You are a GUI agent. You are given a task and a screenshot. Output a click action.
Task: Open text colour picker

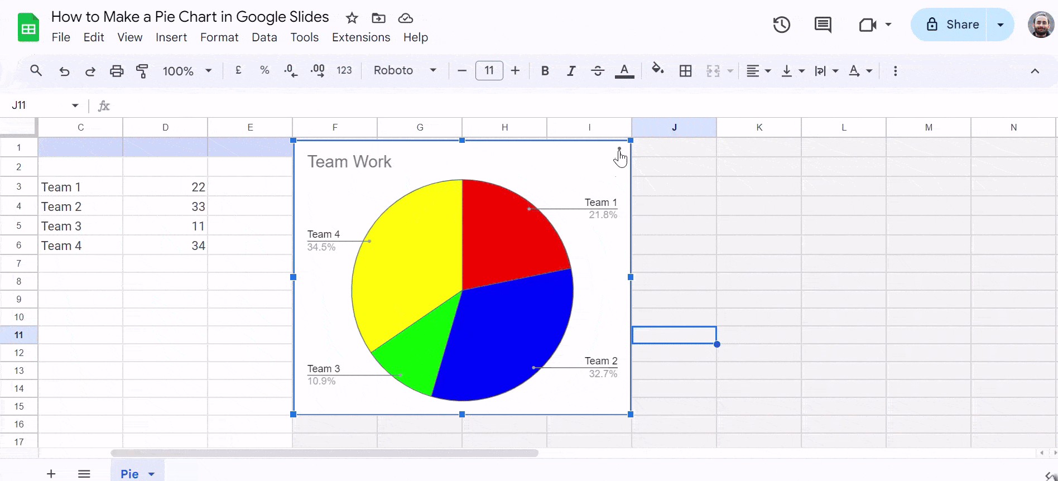624,71
